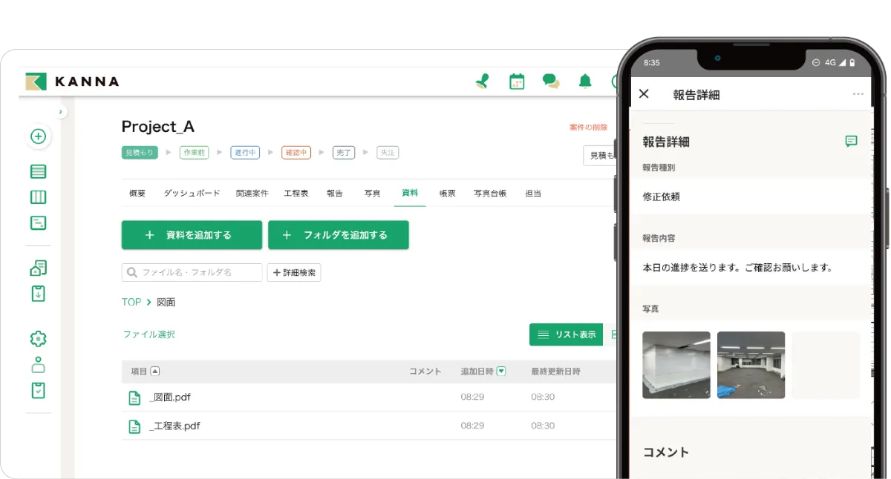Open the checklist clipboard sidebar icon
Viewport: 891px width, 479px height.
39,390
